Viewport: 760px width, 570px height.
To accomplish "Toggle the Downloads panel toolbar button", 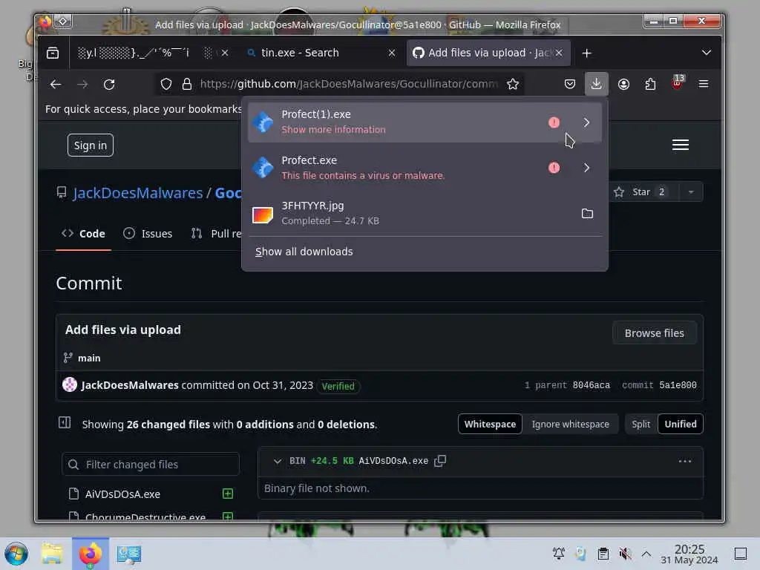I will pos(596,84).
